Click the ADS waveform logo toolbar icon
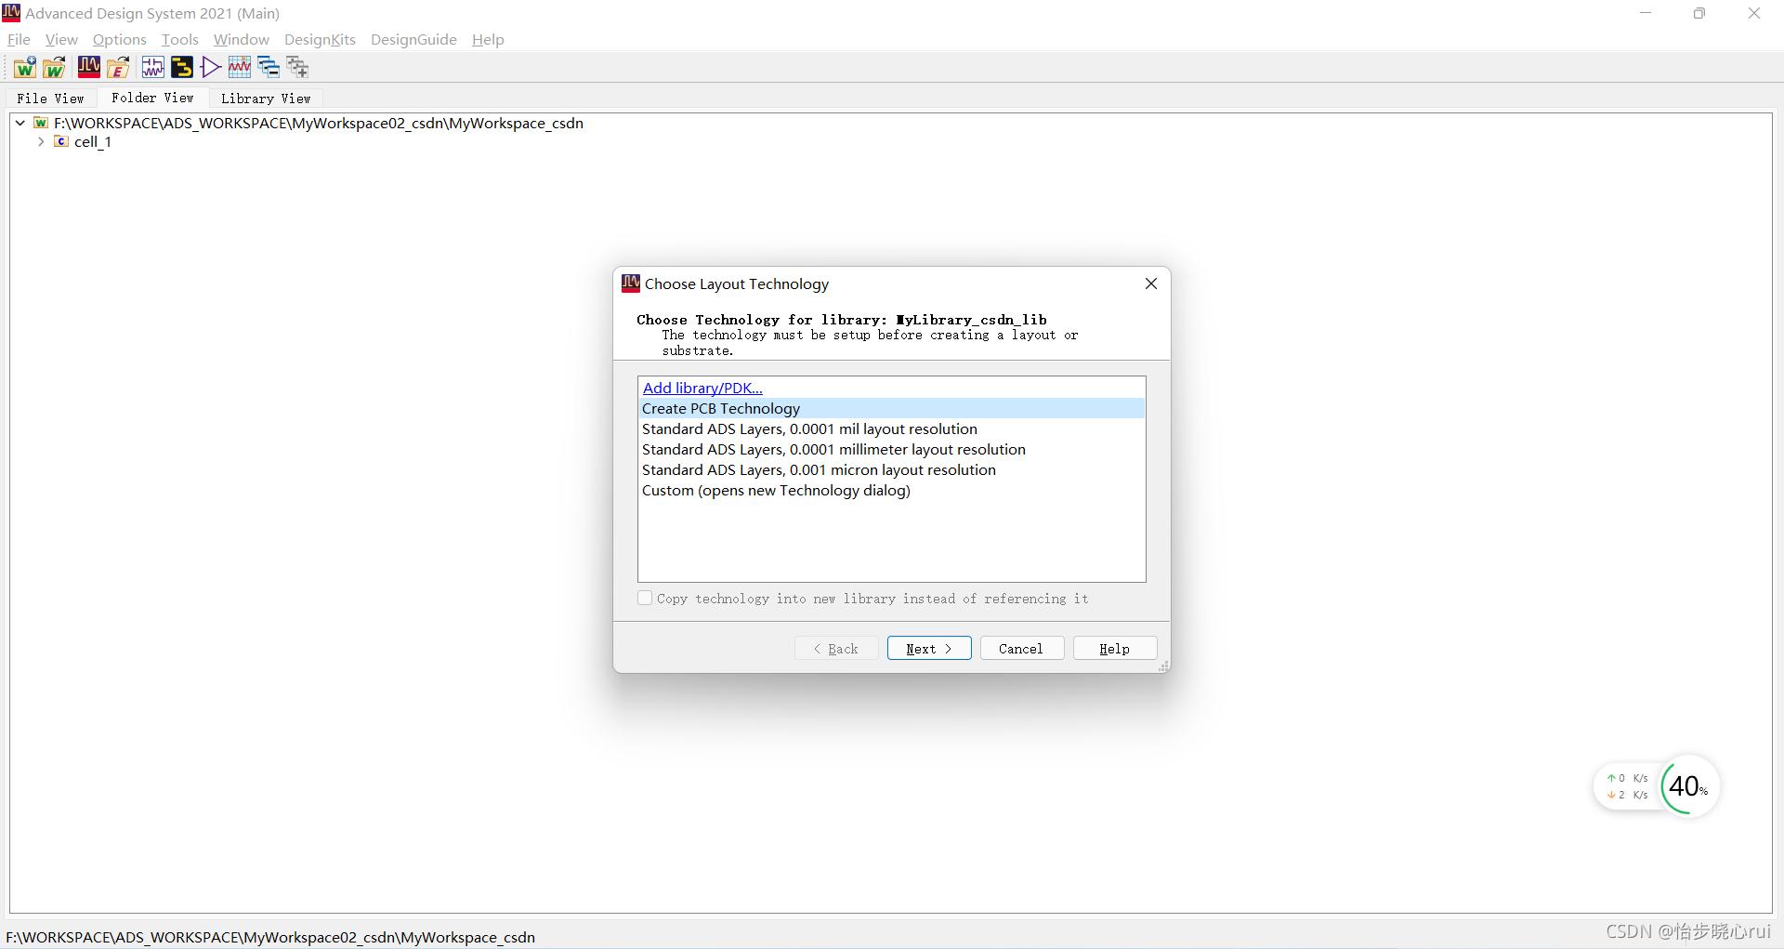This screenshot has height=949, width=1784. (x=89, y=67)
